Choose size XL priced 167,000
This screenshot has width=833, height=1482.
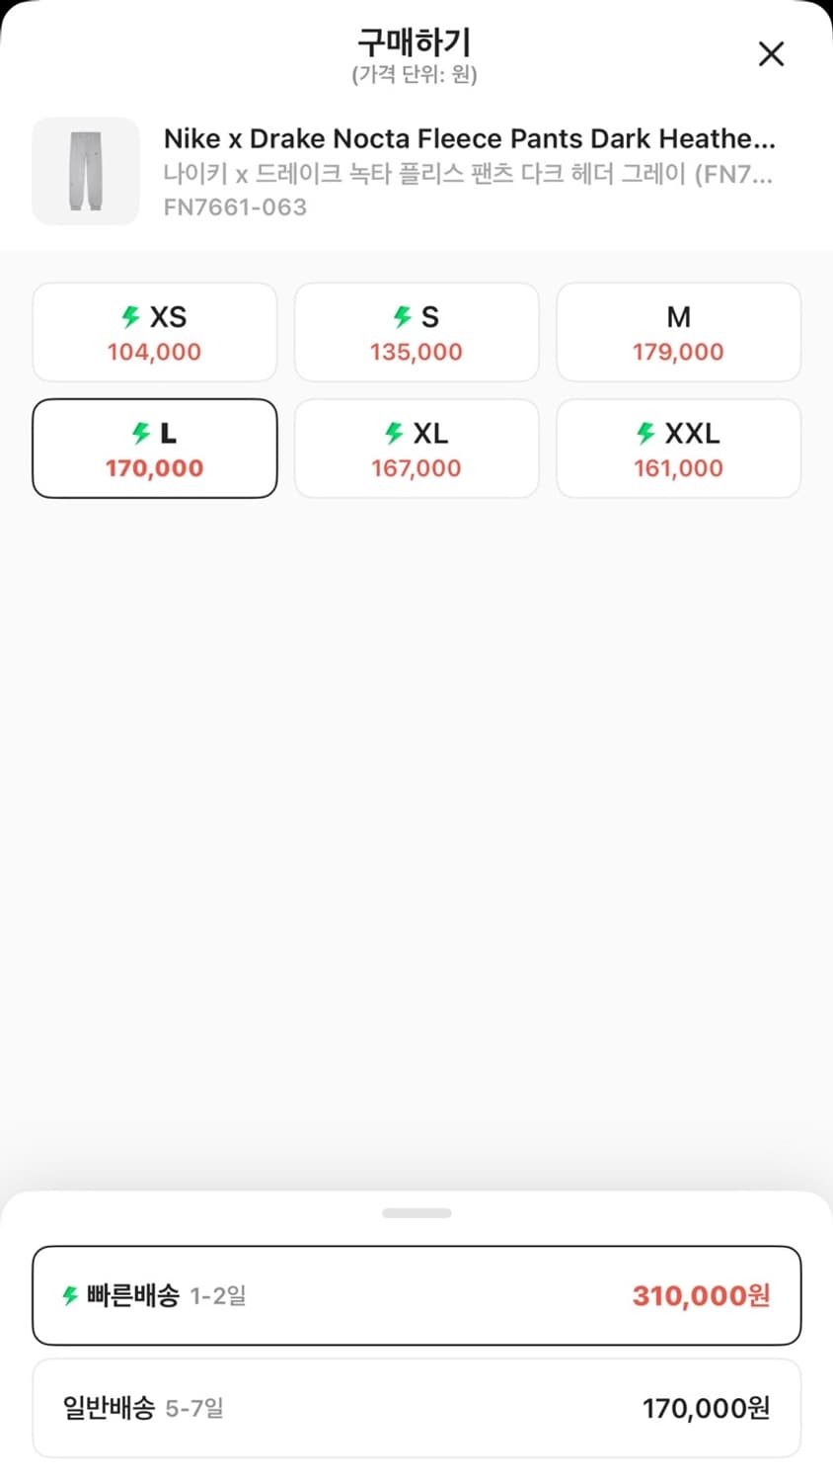[416, 449]
